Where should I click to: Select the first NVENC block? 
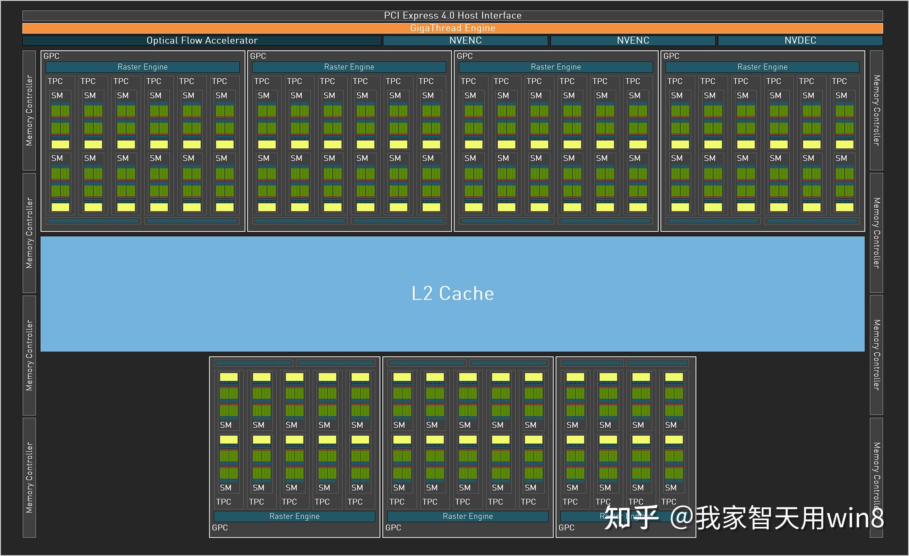pyautogui.click(x=466, y=40)
